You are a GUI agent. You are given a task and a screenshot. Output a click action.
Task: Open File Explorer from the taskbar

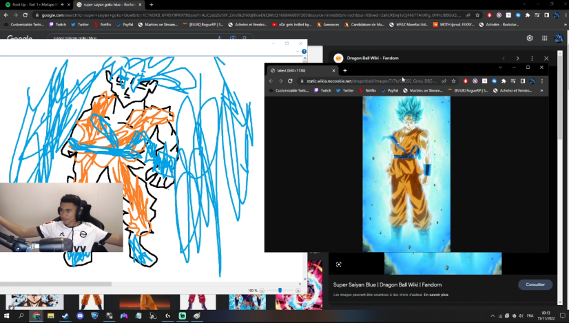tap(51, 315)
